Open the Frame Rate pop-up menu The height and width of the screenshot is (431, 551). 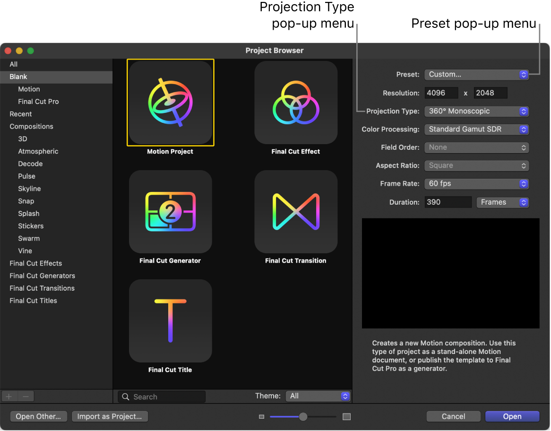point(476,183)
